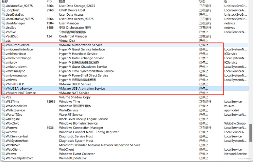253x162 pixels.
Task: Click the service icon next to VMUSBArbService
Action: click(3, 88)
